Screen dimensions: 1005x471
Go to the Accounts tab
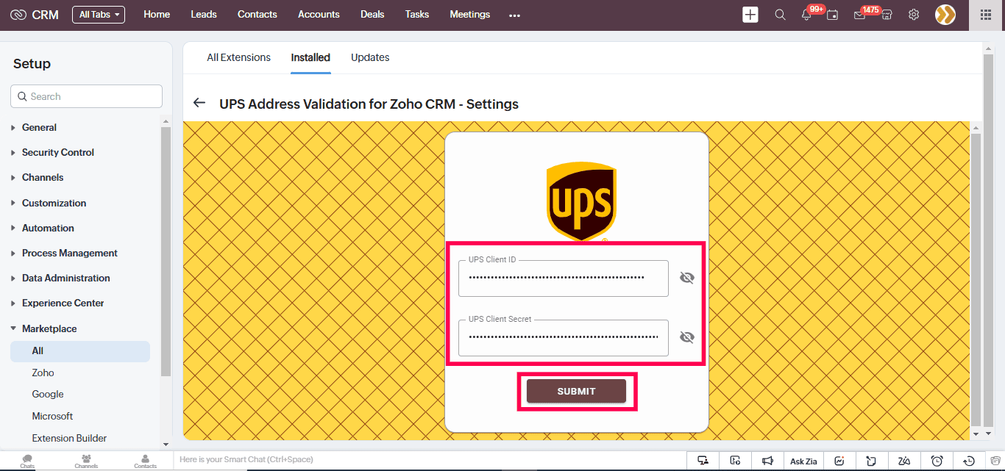pyautogui.click(x=319, y=15)
